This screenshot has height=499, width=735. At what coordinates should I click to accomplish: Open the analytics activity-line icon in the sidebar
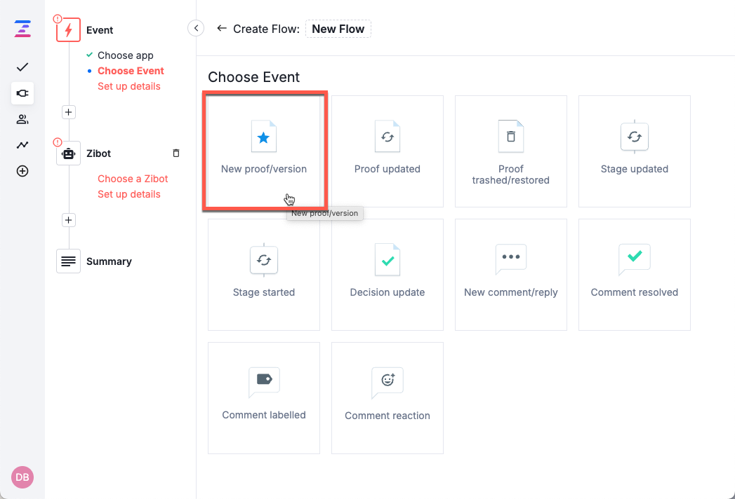click(x=22, y=145)
